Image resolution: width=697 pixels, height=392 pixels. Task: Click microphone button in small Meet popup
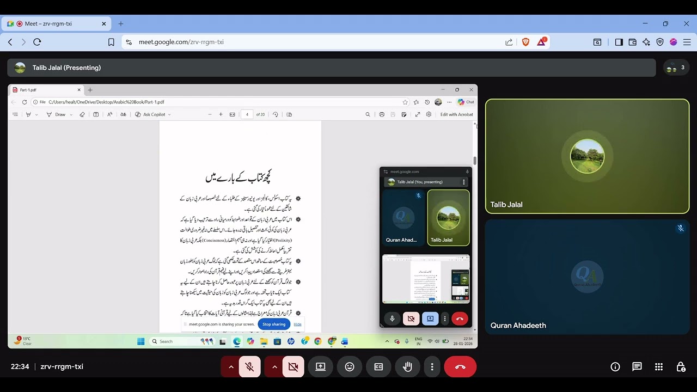click(x=392, y=319)
